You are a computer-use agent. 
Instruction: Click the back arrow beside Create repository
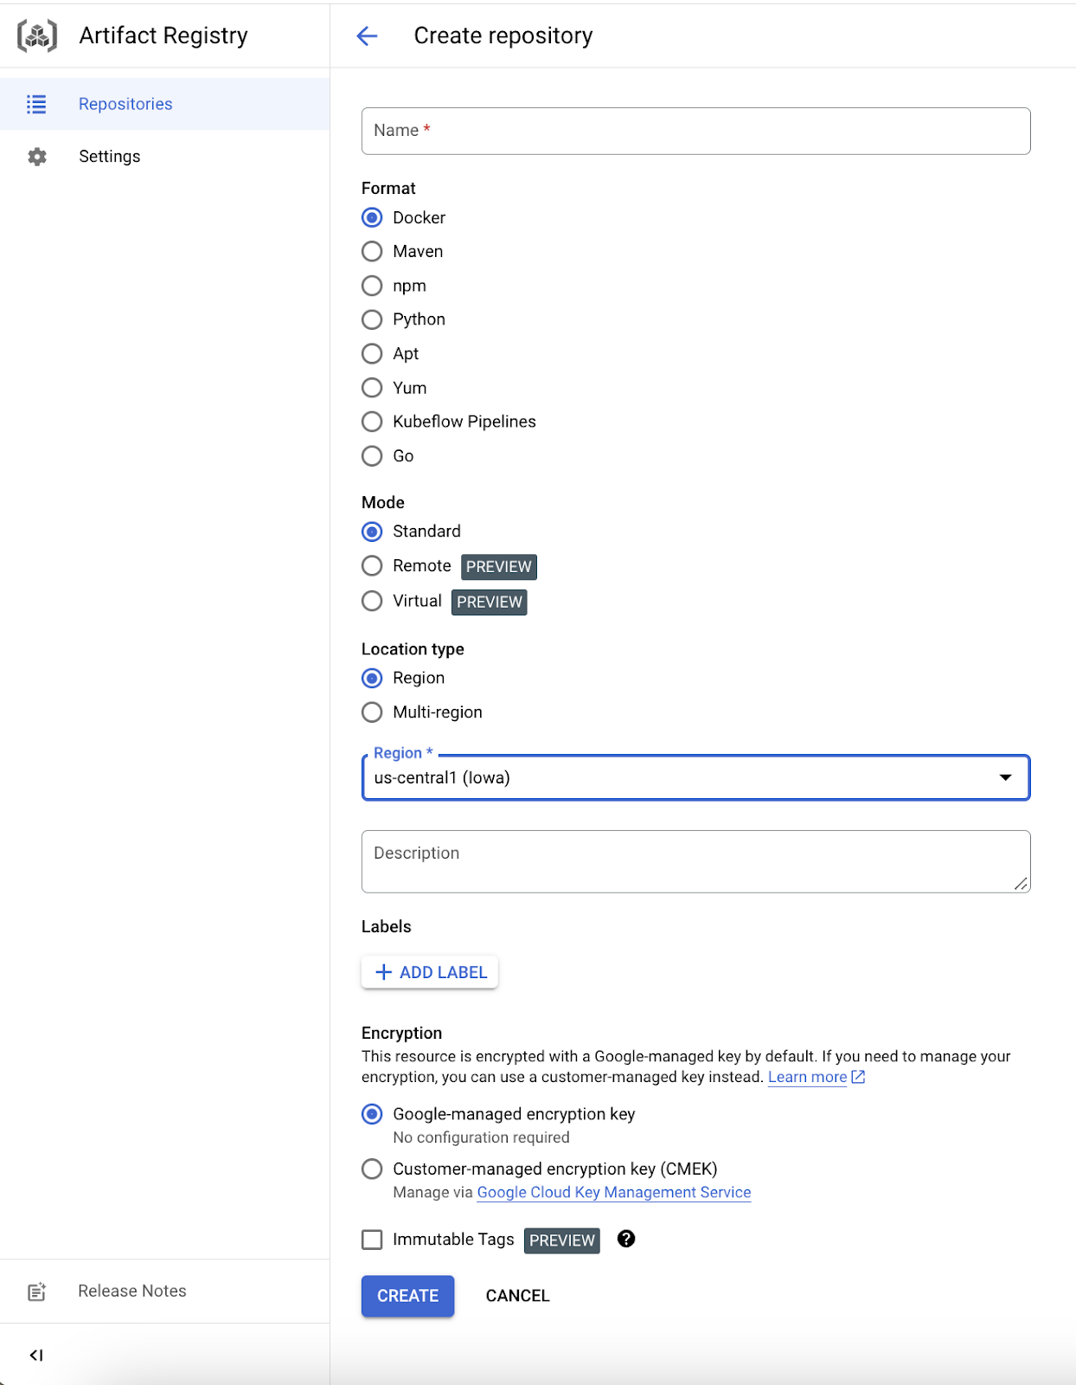[368, 35]
